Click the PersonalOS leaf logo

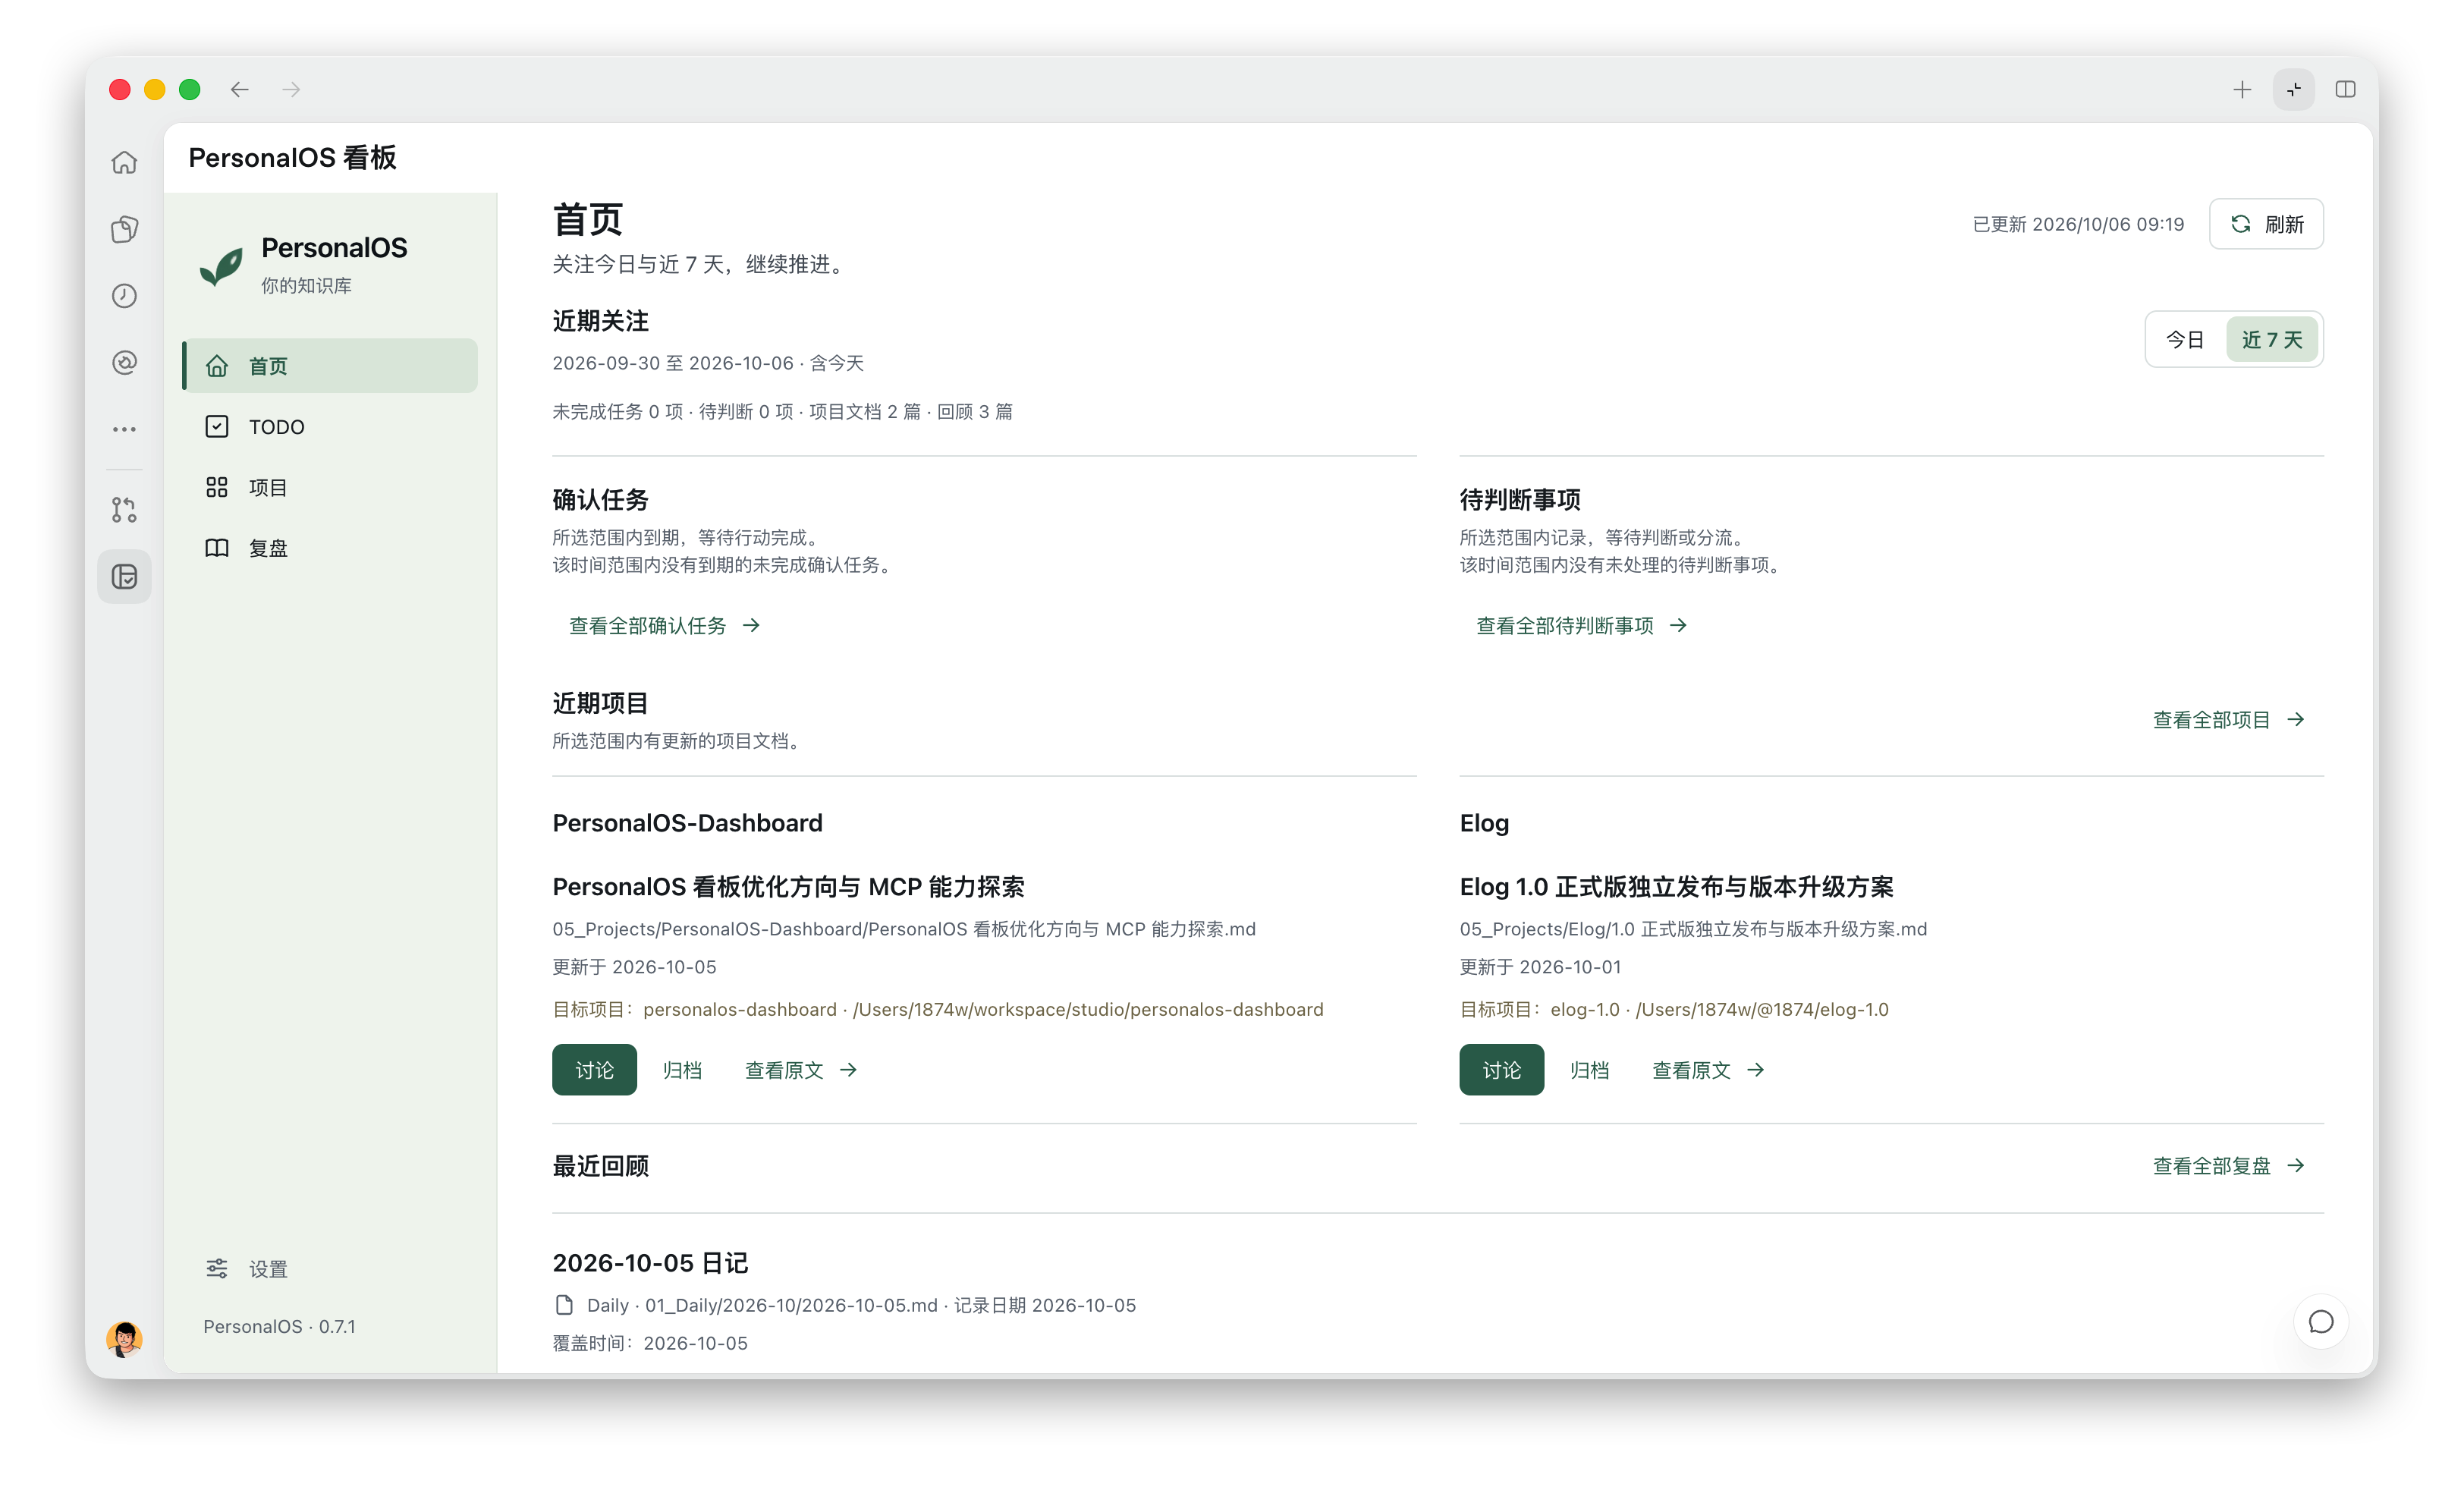(221, 266)
